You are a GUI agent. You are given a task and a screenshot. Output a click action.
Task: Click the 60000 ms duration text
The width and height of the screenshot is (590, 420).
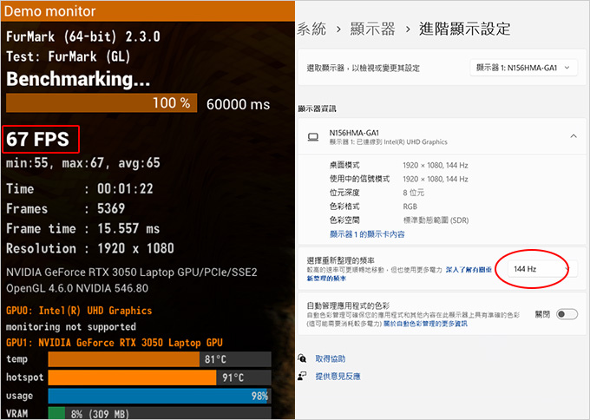[239, 105]
